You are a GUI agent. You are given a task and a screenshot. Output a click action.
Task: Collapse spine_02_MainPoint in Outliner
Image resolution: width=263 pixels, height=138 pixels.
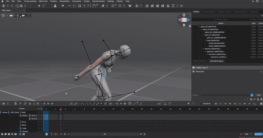pyautogui.click(x=199, y=27)
